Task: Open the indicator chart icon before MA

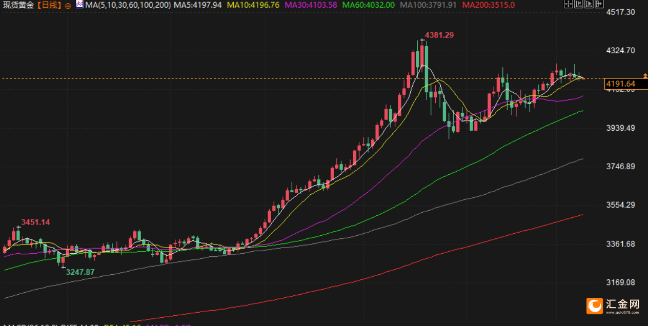Action: coord(80,5)
